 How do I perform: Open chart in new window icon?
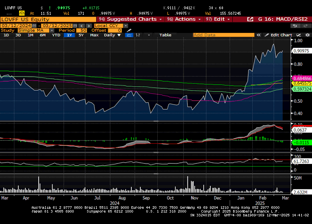(x=250, y=19)
